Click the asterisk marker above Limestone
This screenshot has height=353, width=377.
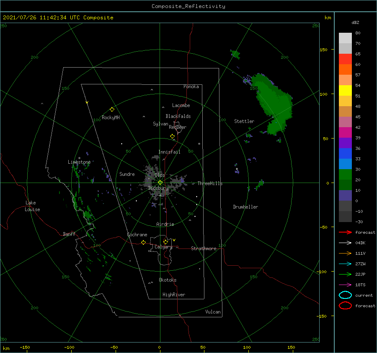79,158
